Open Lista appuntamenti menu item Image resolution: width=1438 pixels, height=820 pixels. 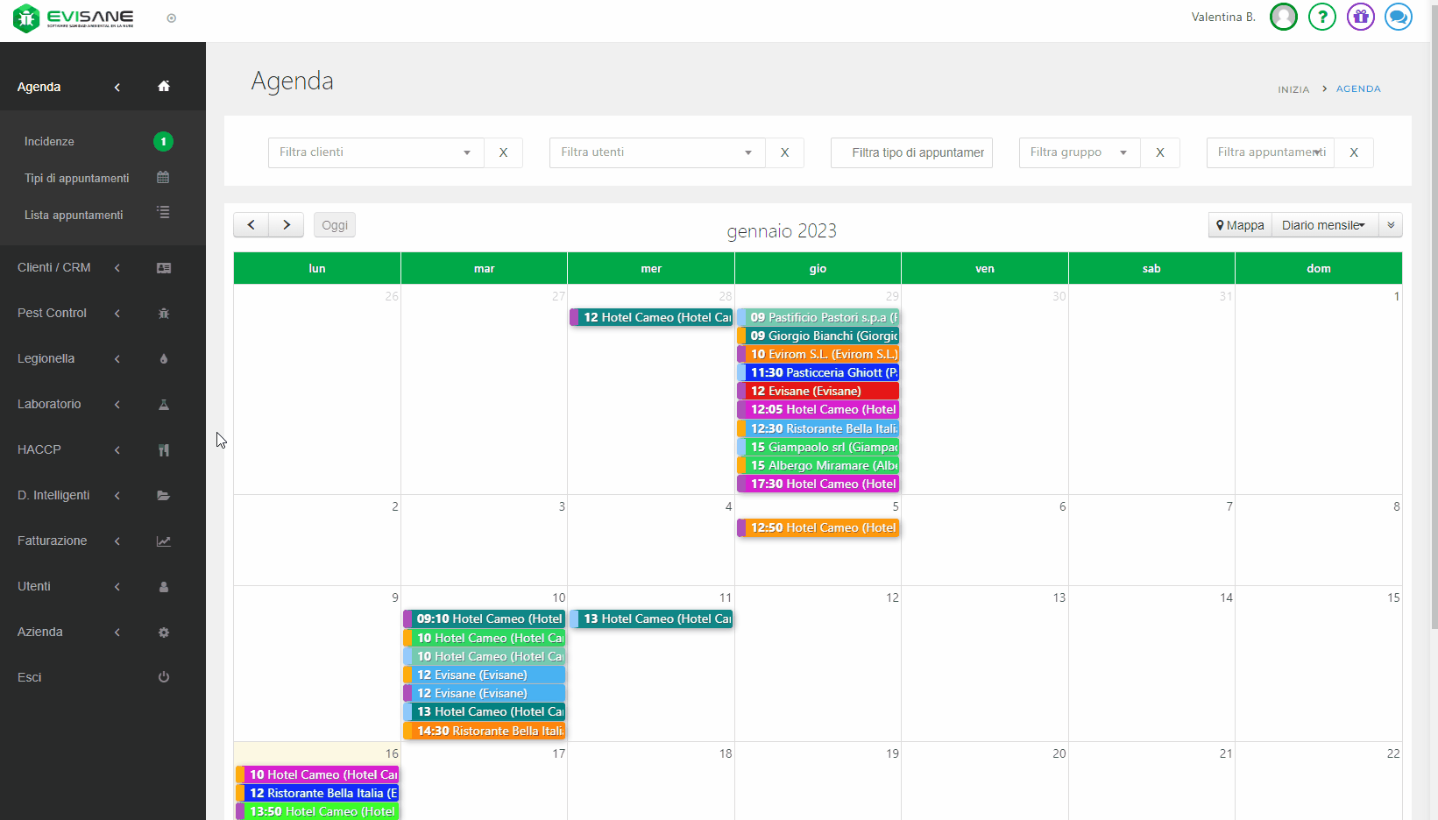(74, 215)
